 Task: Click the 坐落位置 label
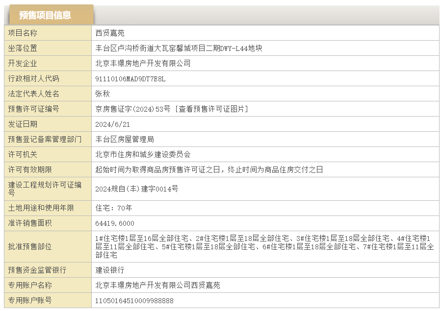pos(23,48)
